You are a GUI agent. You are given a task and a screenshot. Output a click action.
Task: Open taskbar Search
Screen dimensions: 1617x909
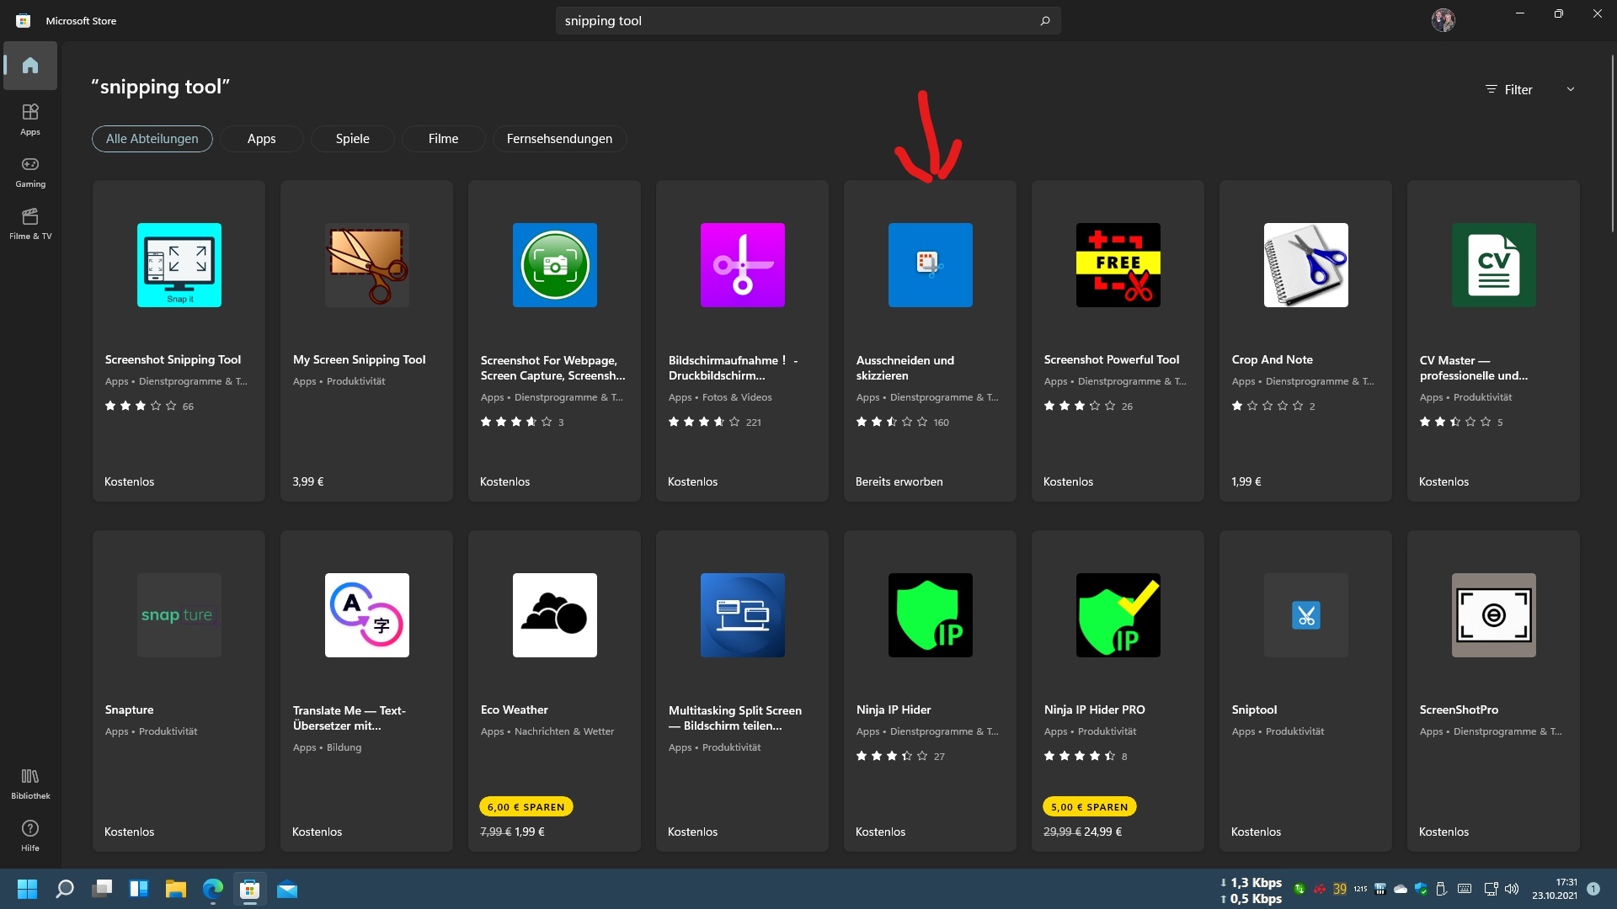pyautogui.click(x=64, y=889)
